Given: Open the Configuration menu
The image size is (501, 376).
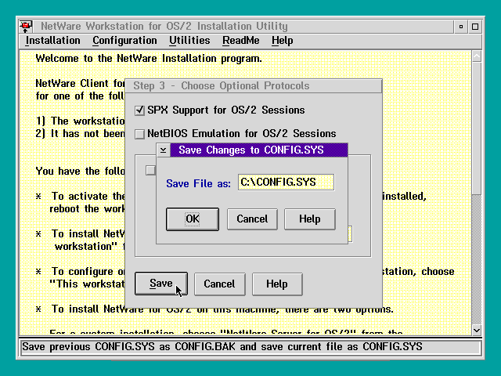Looking at the screenshot, I should (x=124, y=41).
